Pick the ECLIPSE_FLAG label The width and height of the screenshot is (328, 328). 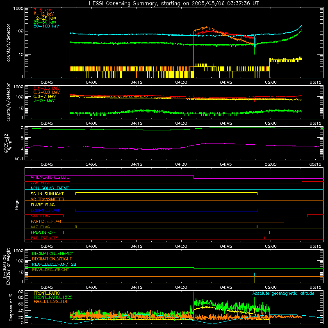45,210
